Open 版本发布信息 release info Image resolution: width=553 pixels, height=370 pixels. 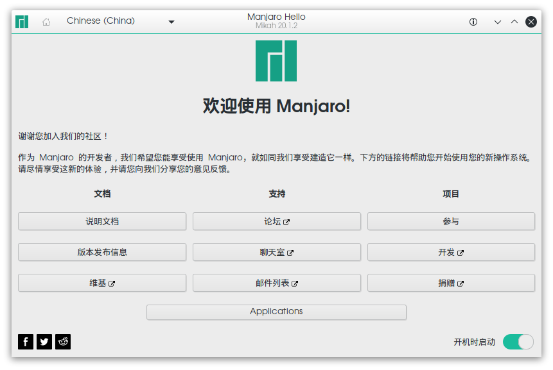click(x=102, y=252)
